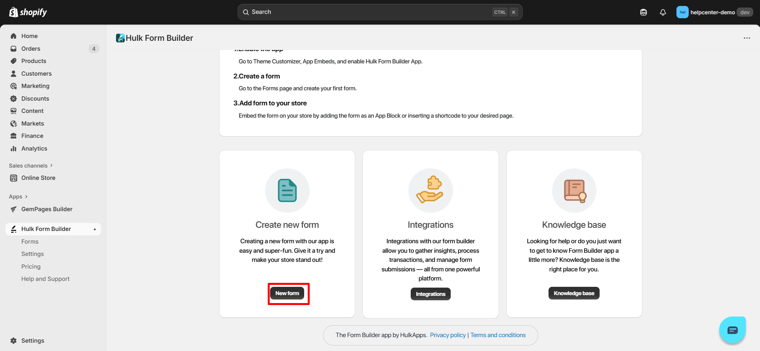Focus the Search field

pos(380,12)
